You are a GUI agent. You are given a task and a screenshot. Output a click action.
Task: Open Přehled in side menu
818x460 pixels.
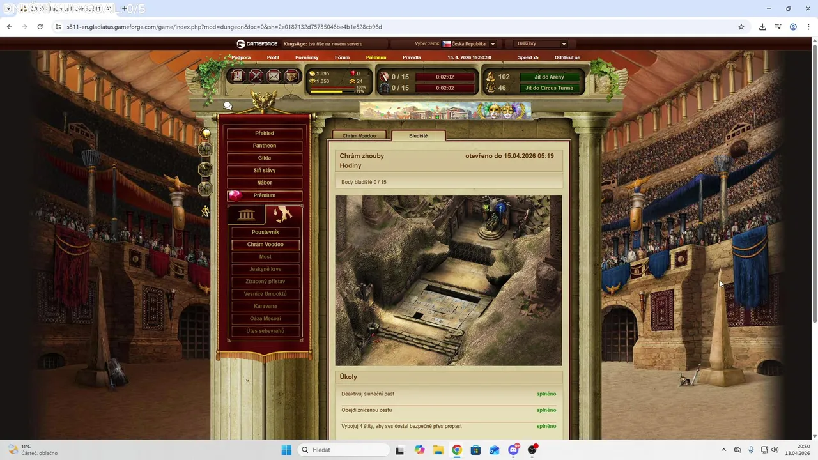[265, 134]
